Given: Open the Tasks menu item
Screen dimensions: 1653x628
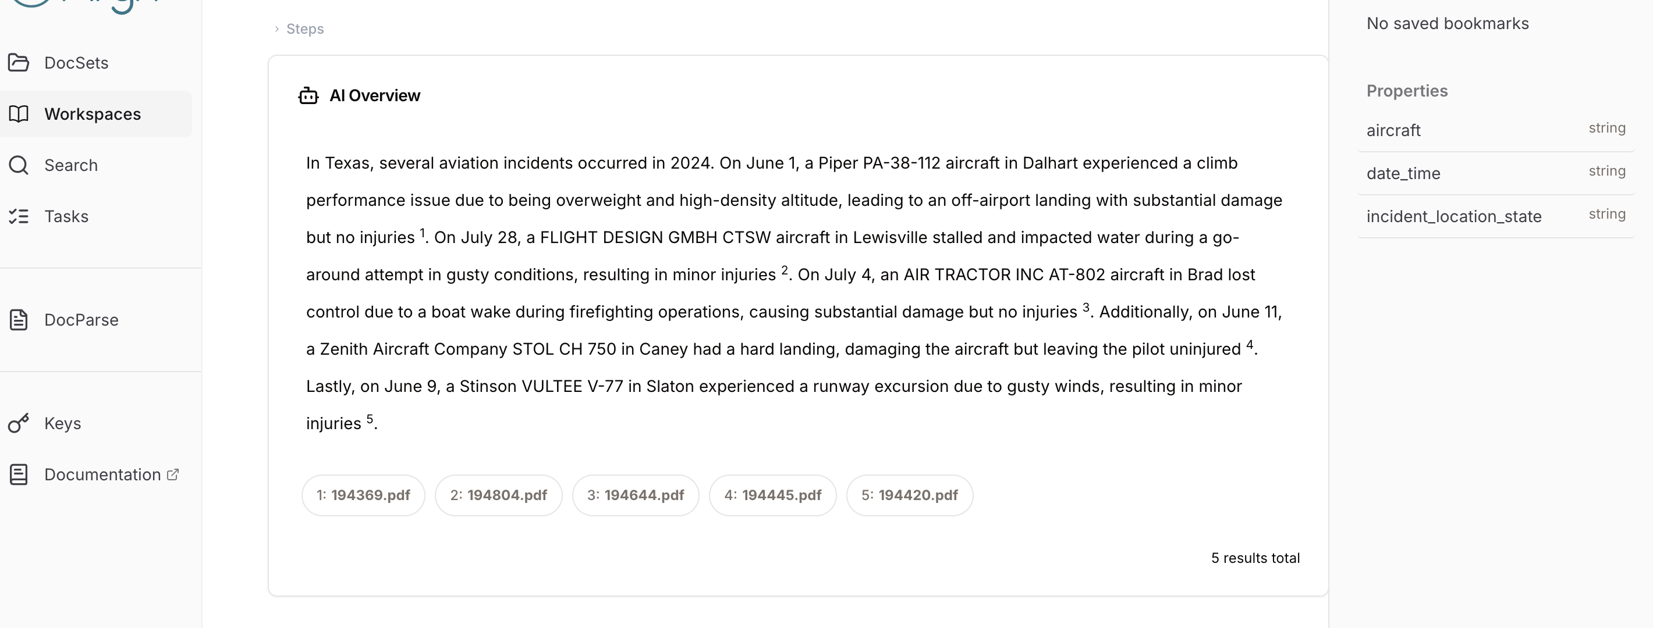Looking at the screenshot, I should pos(96,216).
